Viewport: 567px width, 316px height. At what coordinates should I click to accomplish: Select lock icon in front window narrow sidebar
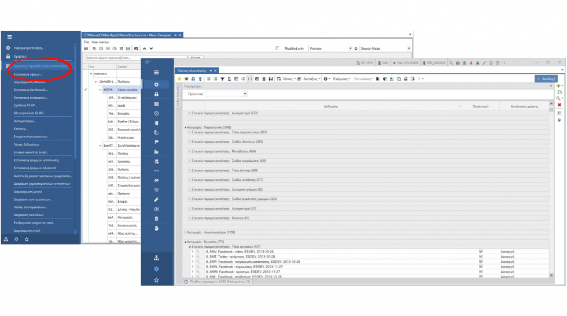[156, 94]
